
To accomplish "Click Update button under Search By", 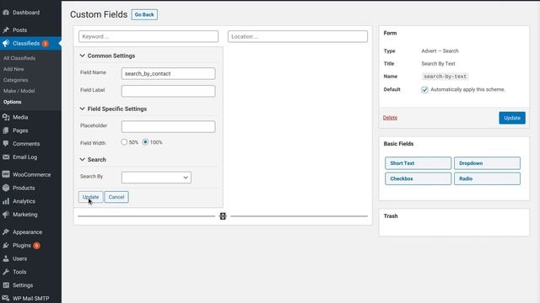I will pos(90,197).
